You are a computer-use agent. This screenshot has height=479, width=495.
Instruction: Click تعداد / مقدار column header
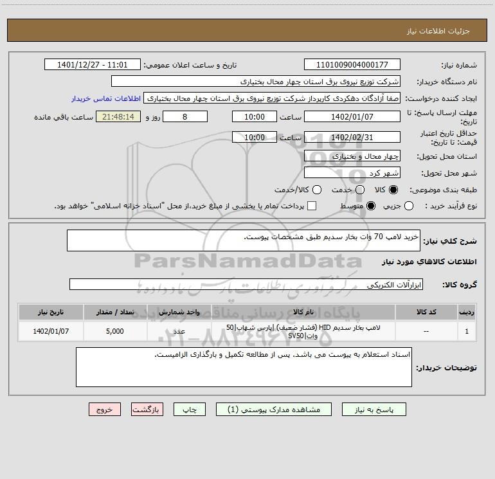pyautogui.click(x=115, y=312)
